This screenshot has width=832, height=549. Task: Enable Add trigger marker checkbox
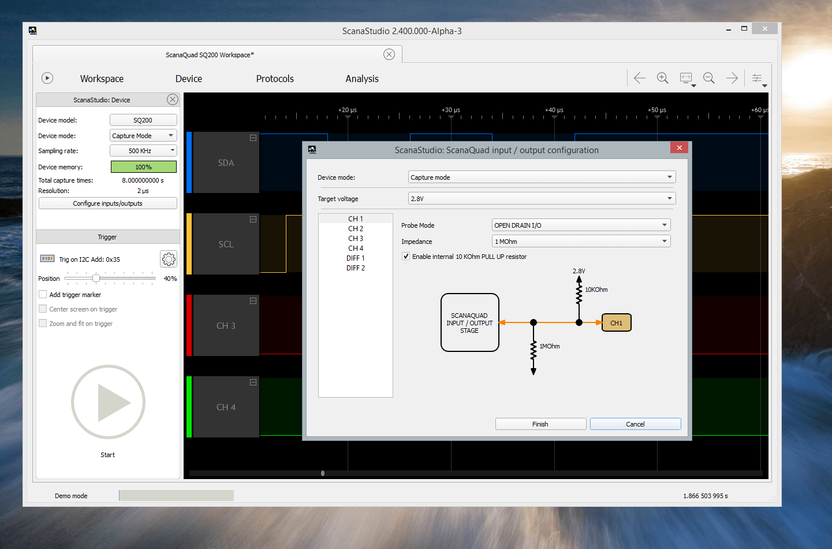(x=43, y=295)
